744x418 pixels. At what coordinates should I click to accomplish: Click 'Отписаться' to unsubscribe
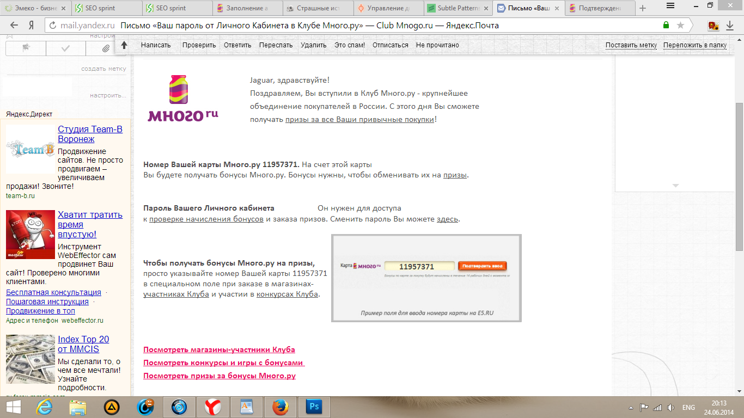tap(391, 45)
